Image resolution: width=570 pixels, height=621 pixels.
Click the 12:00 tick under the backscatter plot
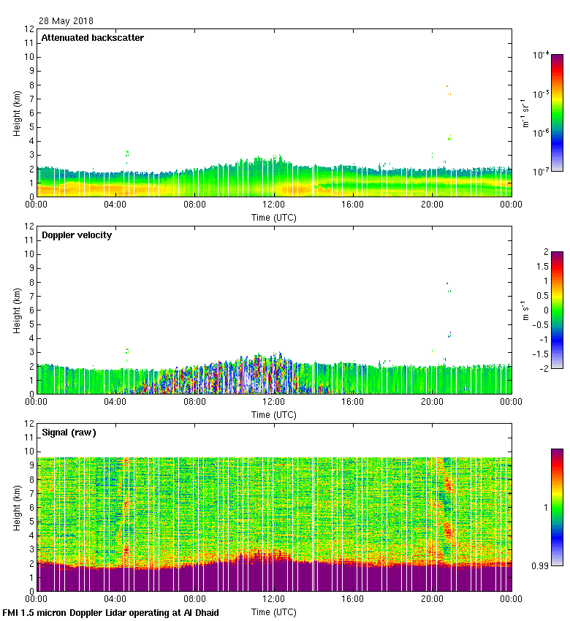(273, 205)
